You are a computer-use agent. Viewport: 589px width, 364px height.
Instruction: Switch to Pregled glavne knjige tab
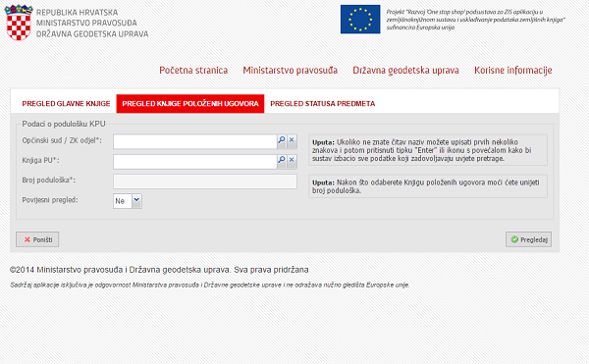tap(66, 104)
